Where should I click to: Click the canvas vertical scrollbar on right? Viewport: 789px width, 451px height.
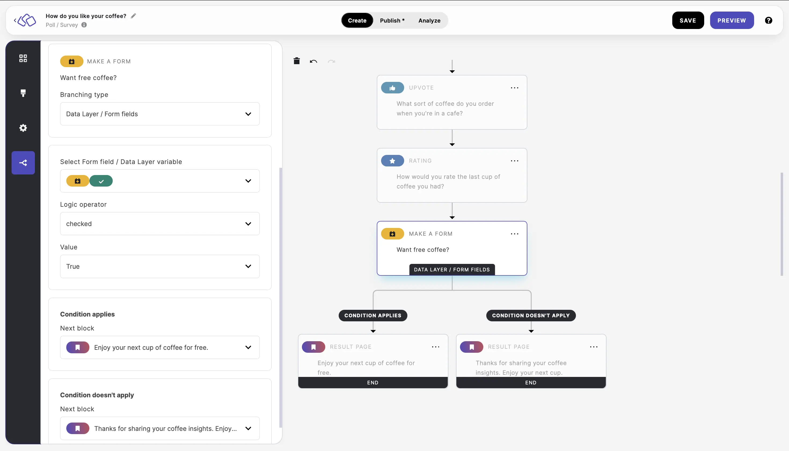tap(781, 224)
